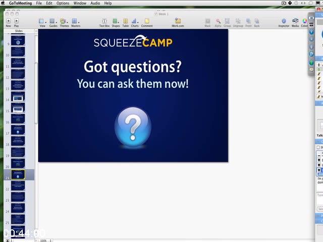Open the Media browser

point(295,21)
